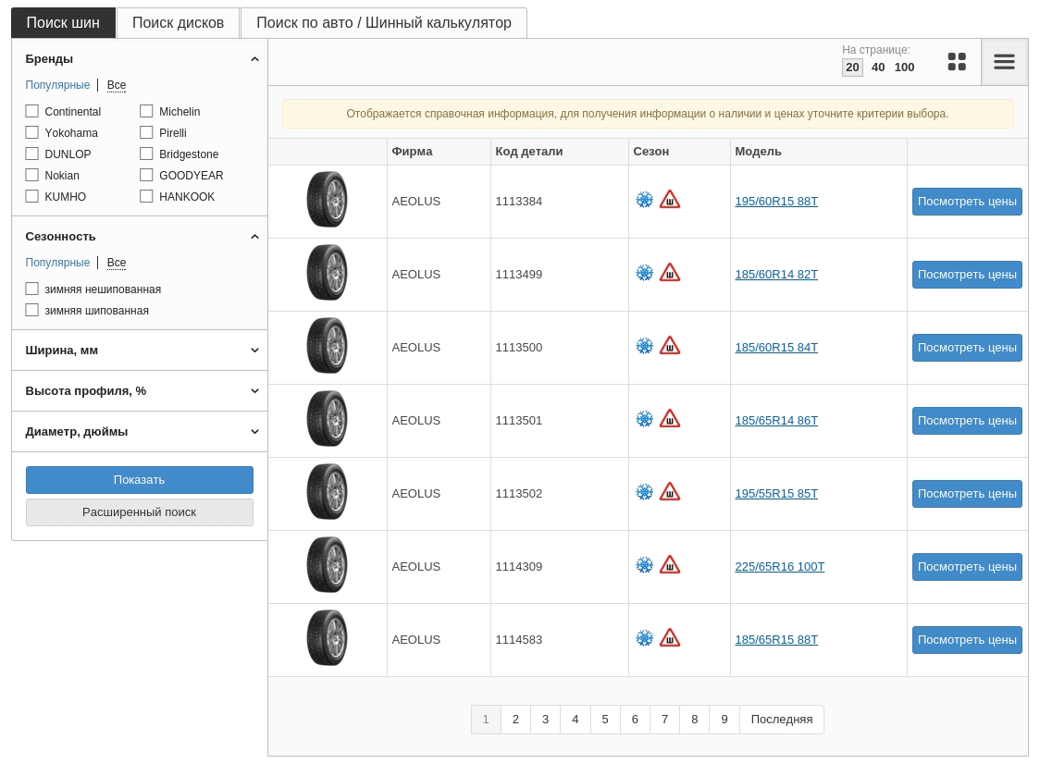Image resolution: width=1040 pixels, height=776 pixels.
Task: Show popular seasons via Популярные link
Action: coord(57,263)
